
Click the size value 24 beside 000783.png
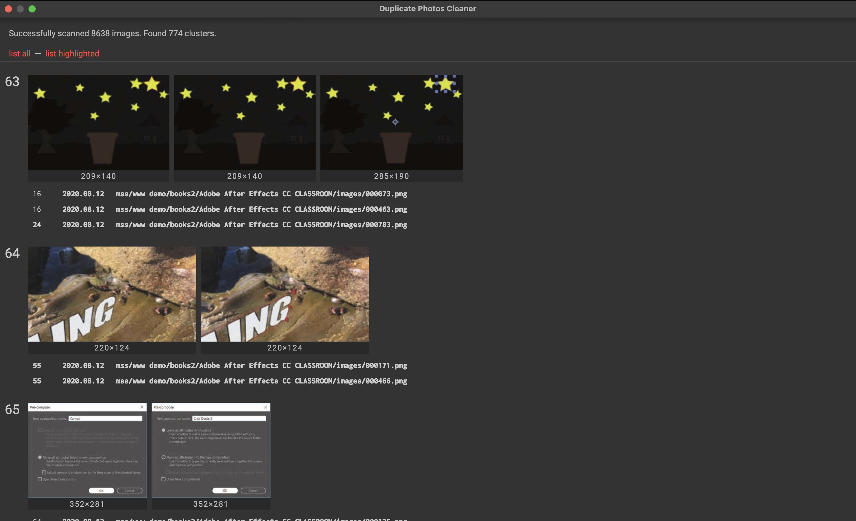tap(37, 225)
